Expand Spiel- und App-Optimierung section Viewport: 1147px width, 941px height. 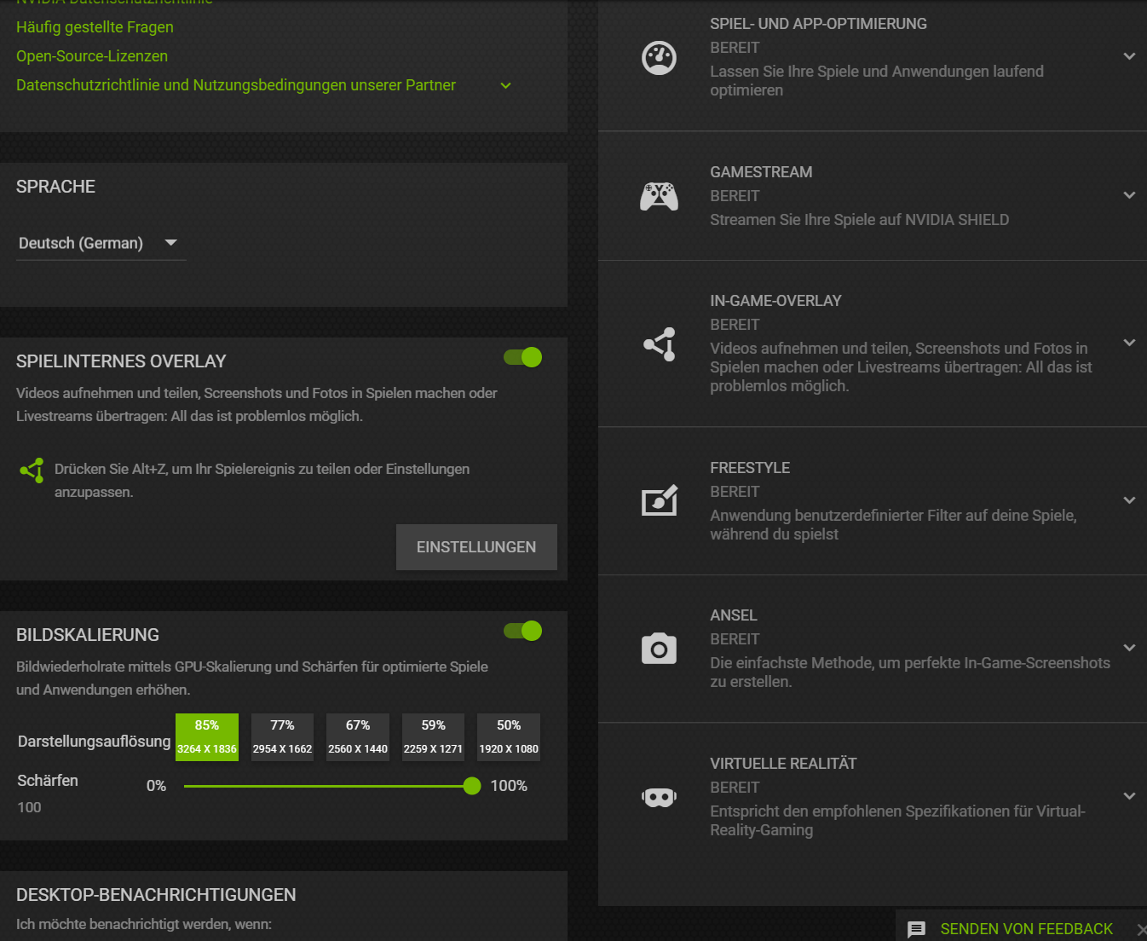1129,56
